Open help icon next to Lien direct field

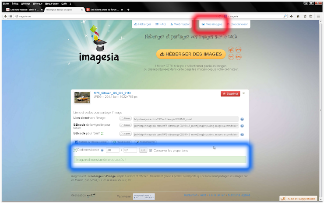click(x=242, y=119)
